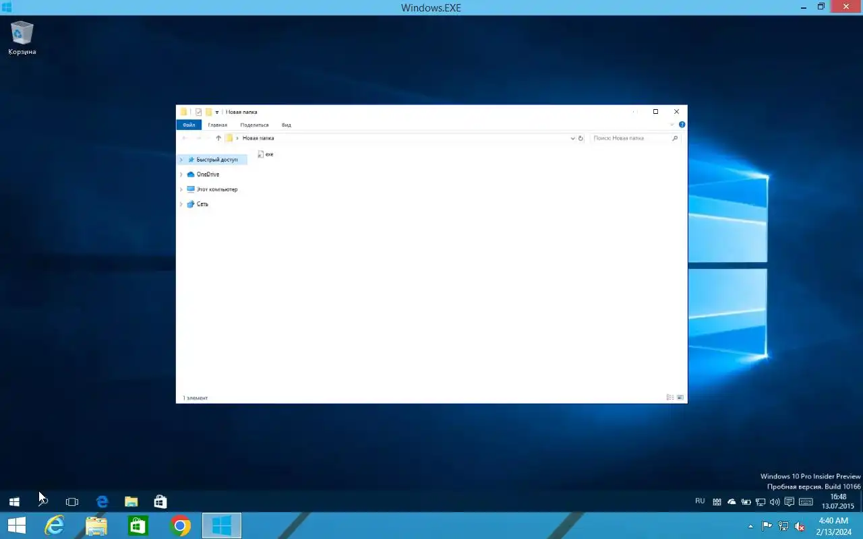Open Task View on Windows 10 taskbar

pos(72,501)
